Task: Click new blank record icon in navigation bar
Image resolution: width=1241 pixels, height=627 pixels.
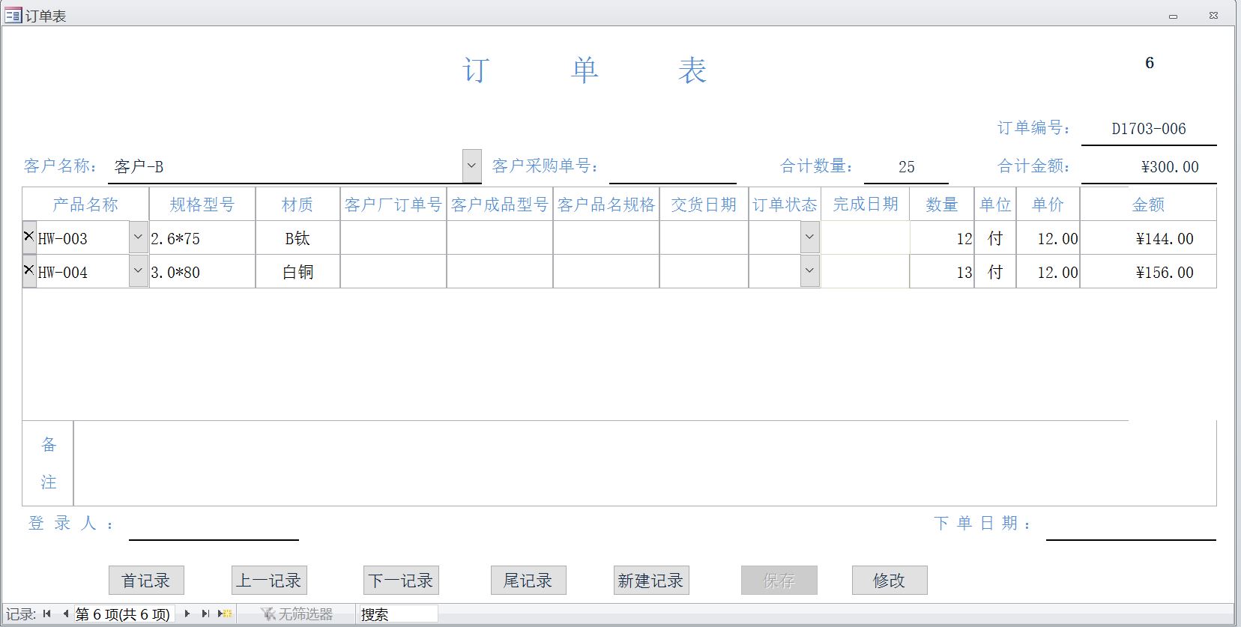Action: (x=225, y=614)
